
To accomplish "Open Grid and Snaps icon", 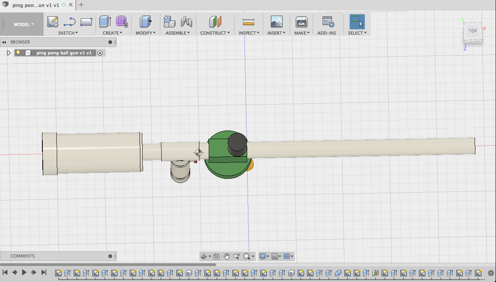I will click(275, 256).
